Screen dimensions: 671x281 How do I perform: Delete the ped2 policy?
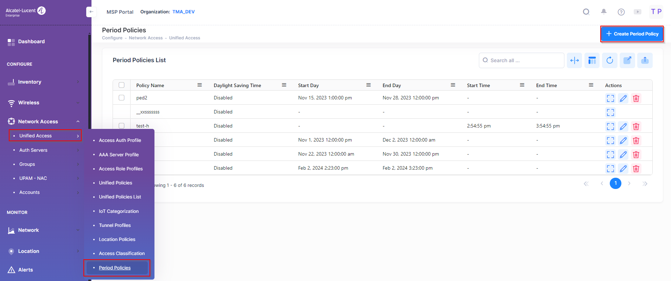(x=636, y=98)
